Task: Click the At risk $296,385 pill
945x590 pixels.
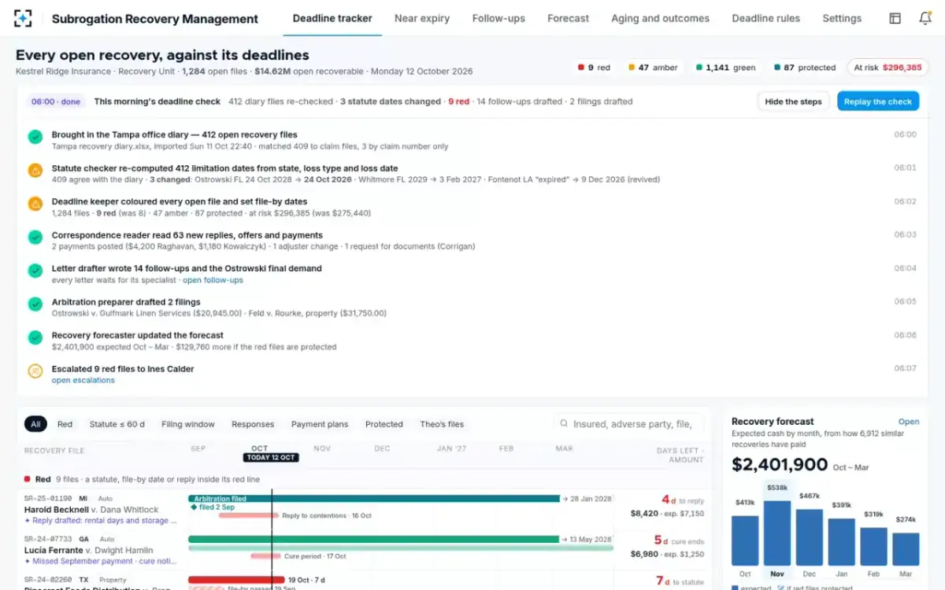Action: [x=888, y=68]
